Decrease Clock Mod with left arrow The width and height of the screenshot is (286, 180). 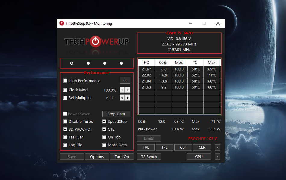coord(122,90)
